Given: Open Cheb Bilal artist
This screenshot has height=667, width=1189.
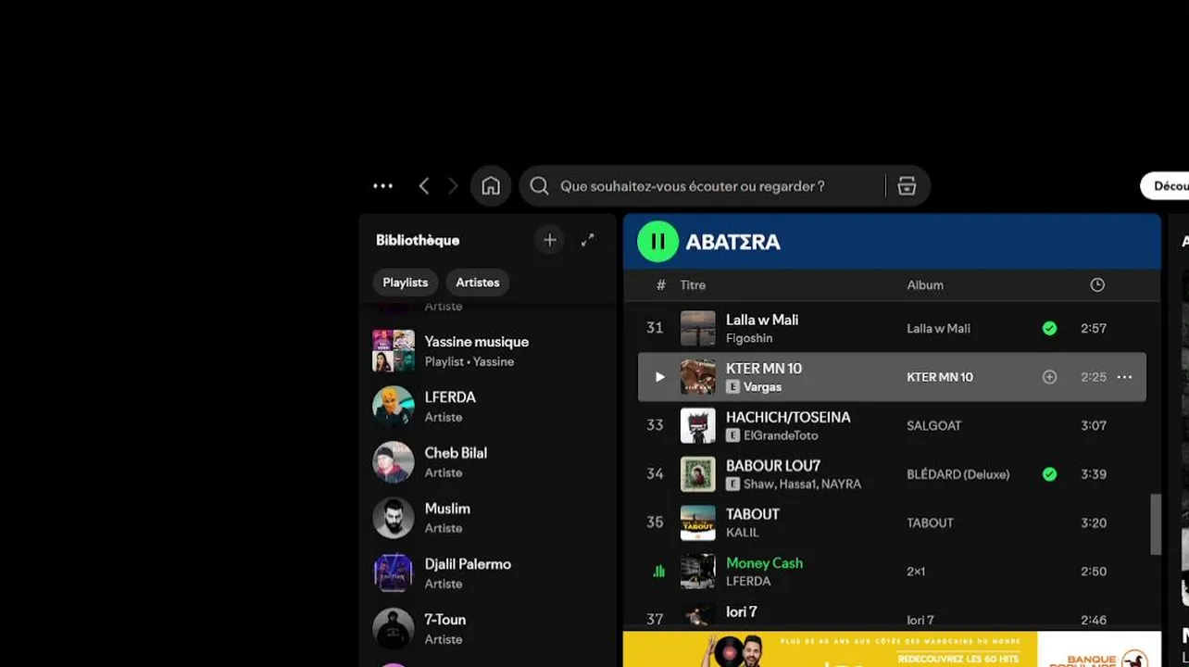Looking at the screenshot, I should click(x=487, y=462).
